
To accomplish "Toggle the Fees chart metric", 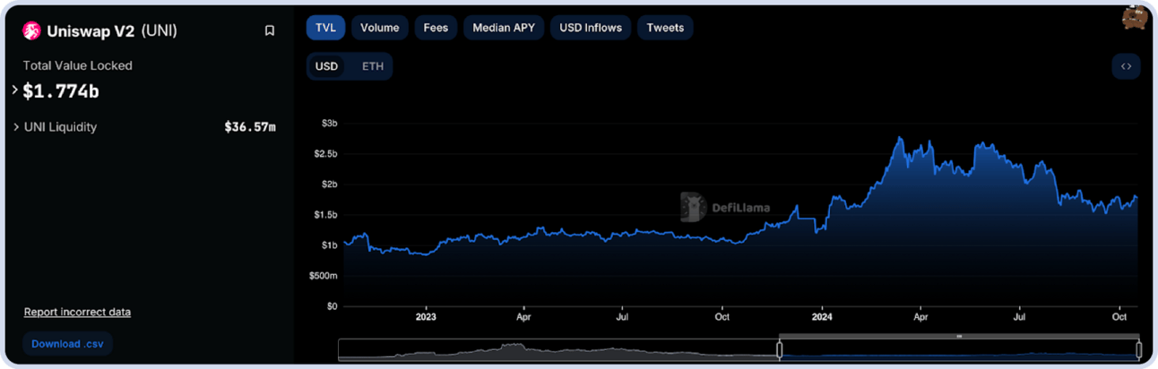I will pos(436,28).
